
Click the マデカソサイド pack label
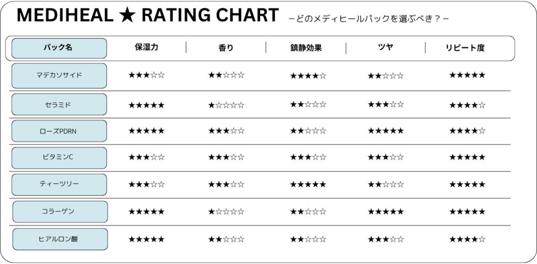(59, 75)
